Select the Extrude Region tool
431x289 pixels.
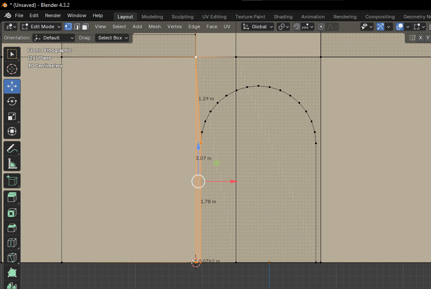tap(12, 197)
